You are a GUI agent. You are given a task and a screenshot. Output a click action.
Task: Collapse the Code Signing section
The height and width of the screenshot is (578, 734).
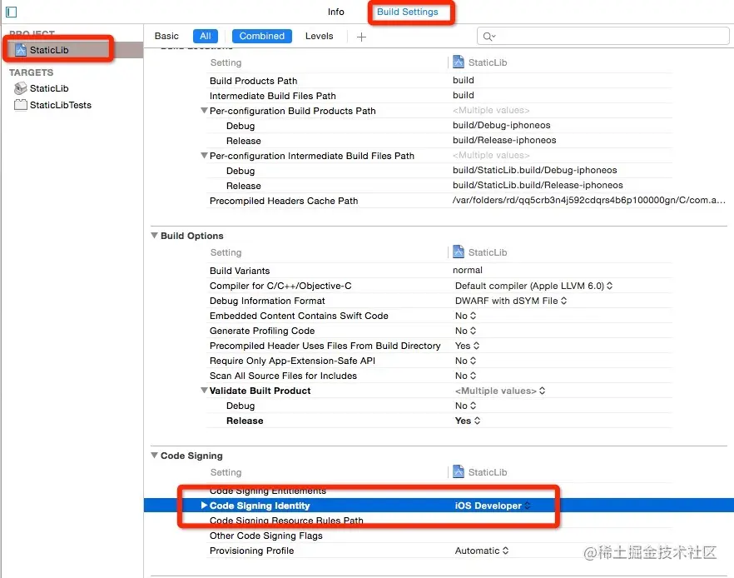(155, 456)
